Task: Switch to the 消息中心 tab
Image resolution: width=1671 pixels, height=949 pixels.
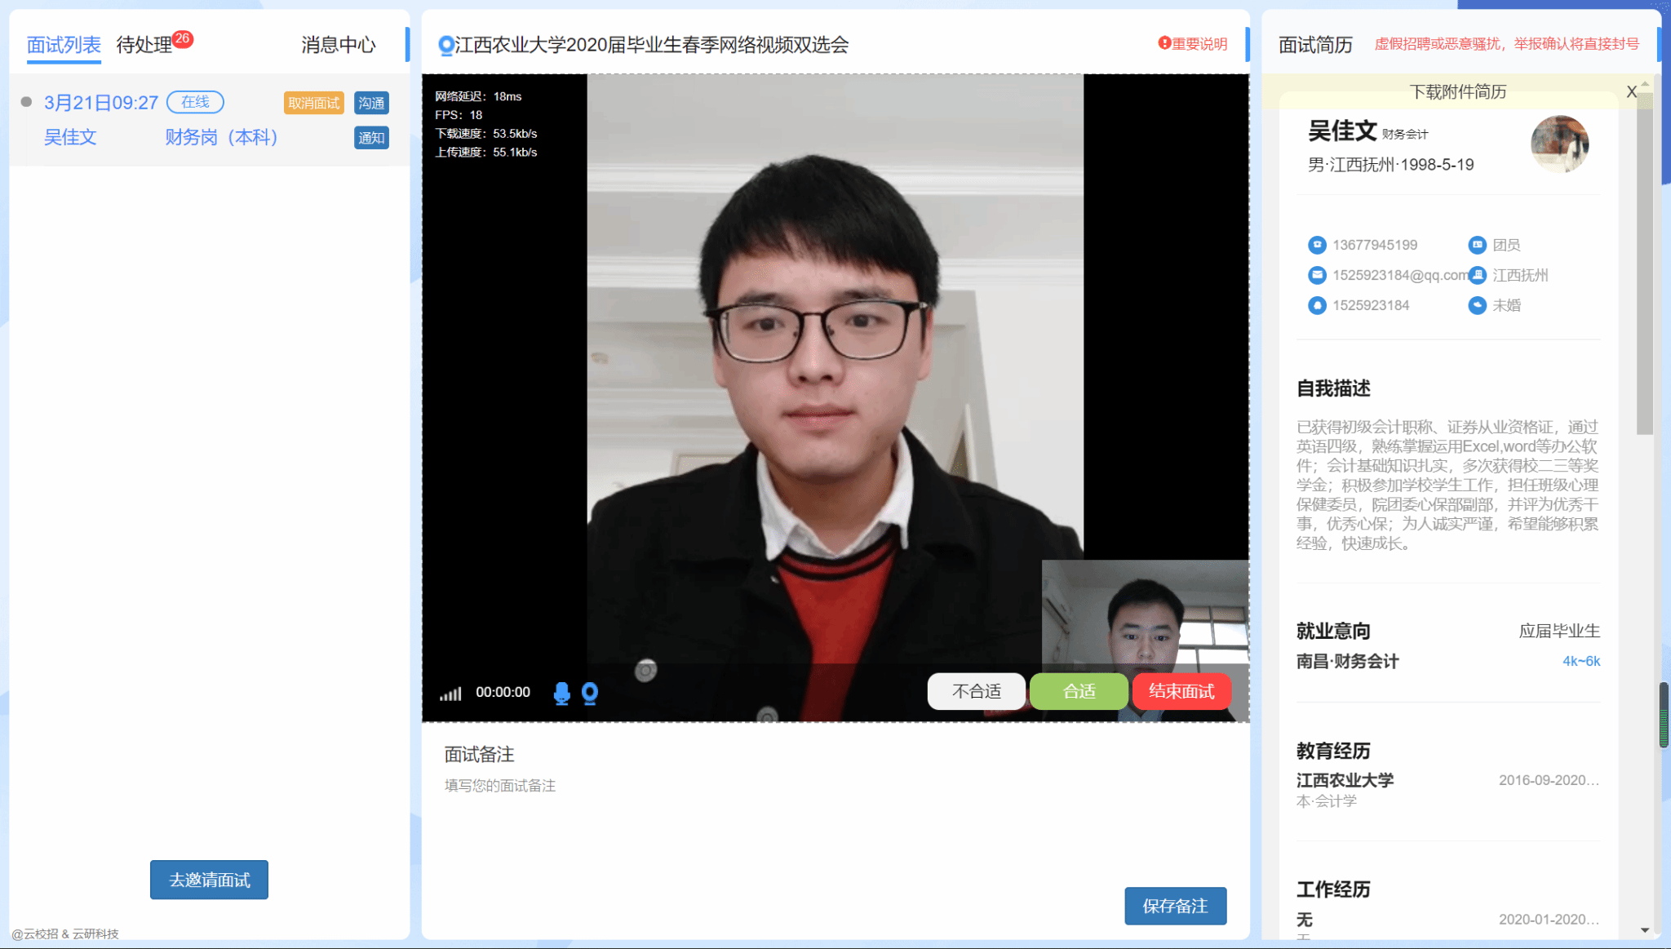Action: pyautogui.click(x=338, y=45)
